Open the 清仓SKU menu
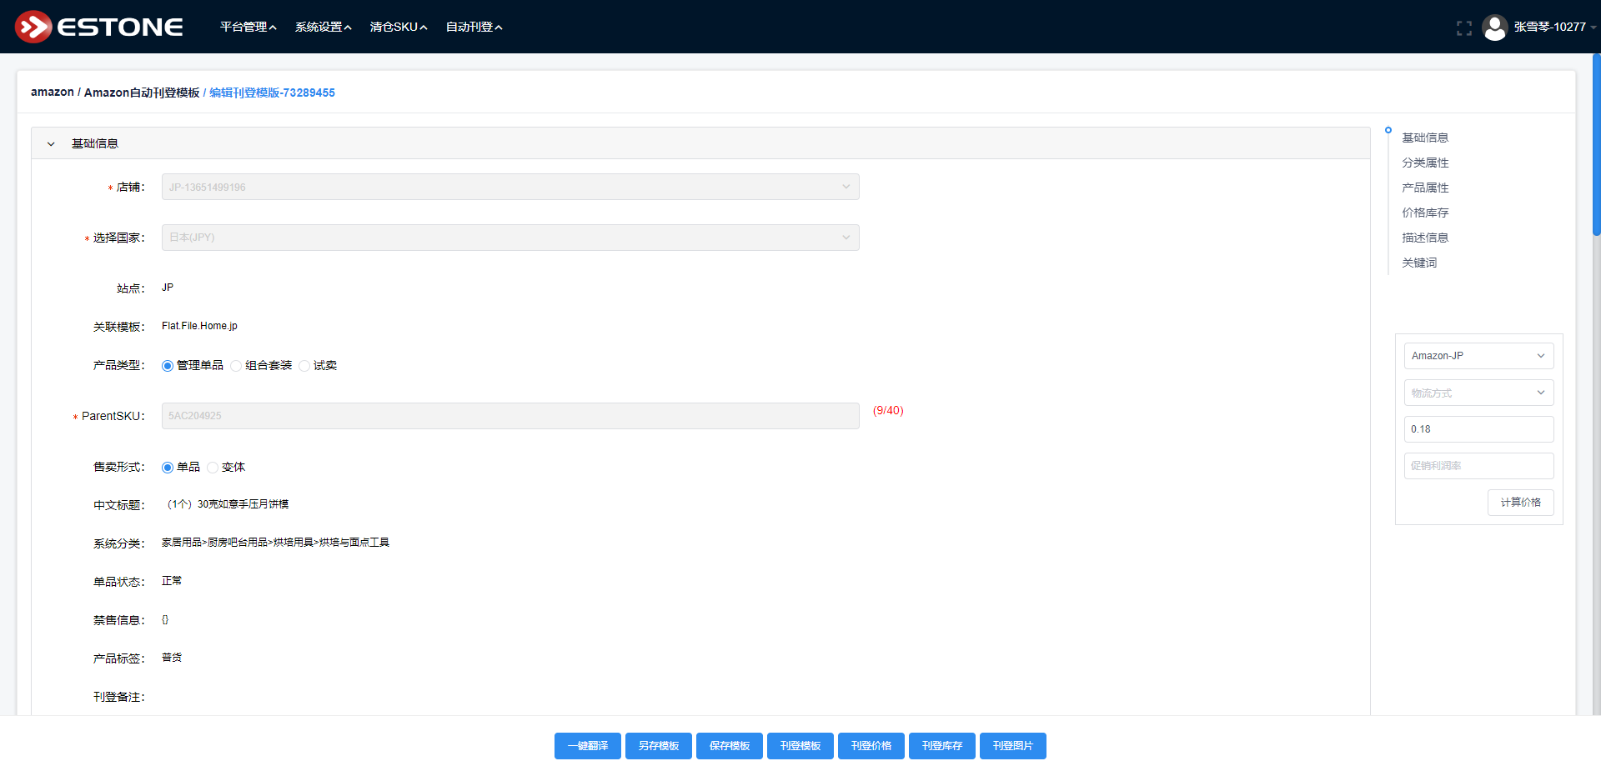The image size is (1601, 776). 398,28
